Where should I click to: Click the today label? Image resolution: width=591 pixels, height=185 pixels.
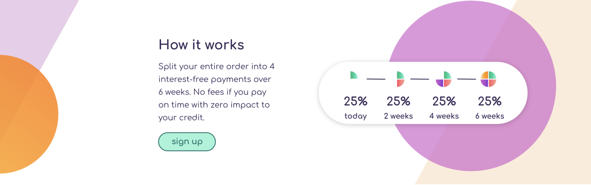click(x=356, y=116)
